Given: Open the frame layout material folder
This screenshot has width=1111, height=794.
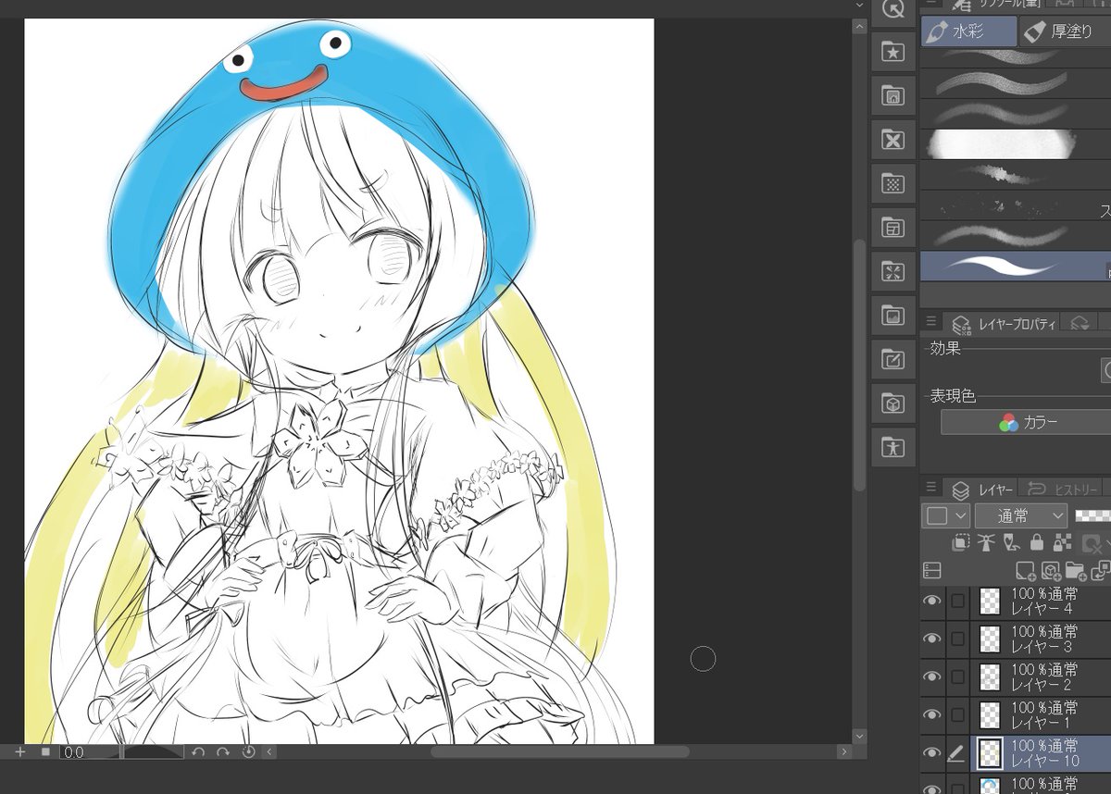Looking at the screenshot, I should (893, 228).
